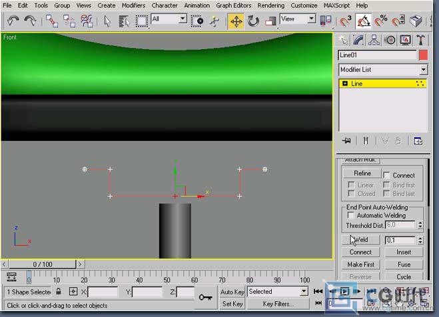Click Use Pivot Point Center icon
The width and height of the screenshot is (439, 317).
[326, 21]
